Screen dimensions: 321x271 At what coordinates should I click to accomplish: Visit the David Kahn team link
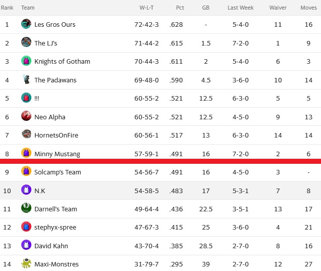pos(51,246)
